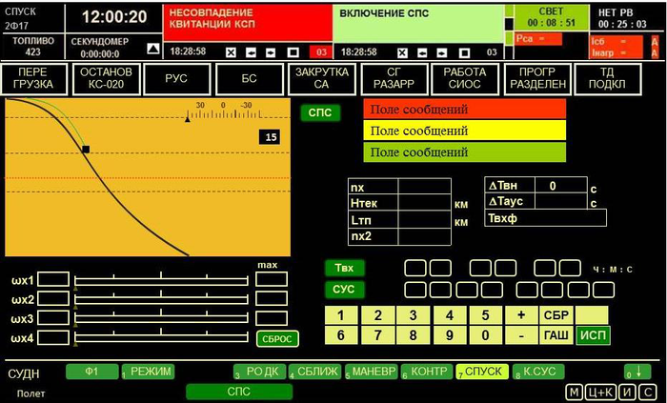Click the Ц+К button at bottom right
The image size is (667, 403).
[x=600, y=392]
